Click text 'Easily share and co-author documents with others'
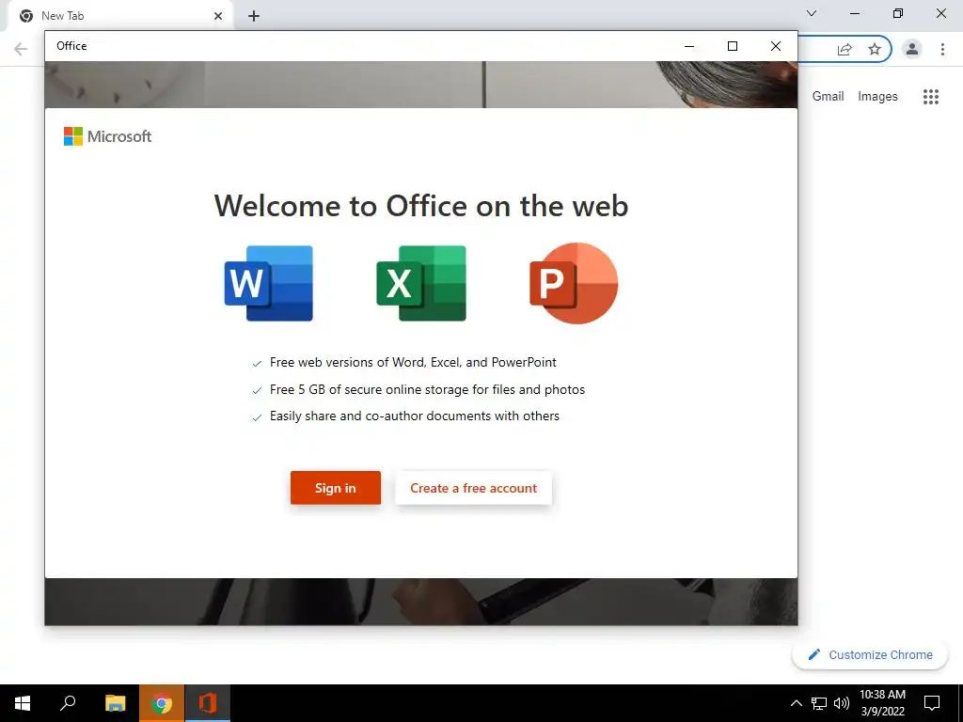 coord(415,416)
